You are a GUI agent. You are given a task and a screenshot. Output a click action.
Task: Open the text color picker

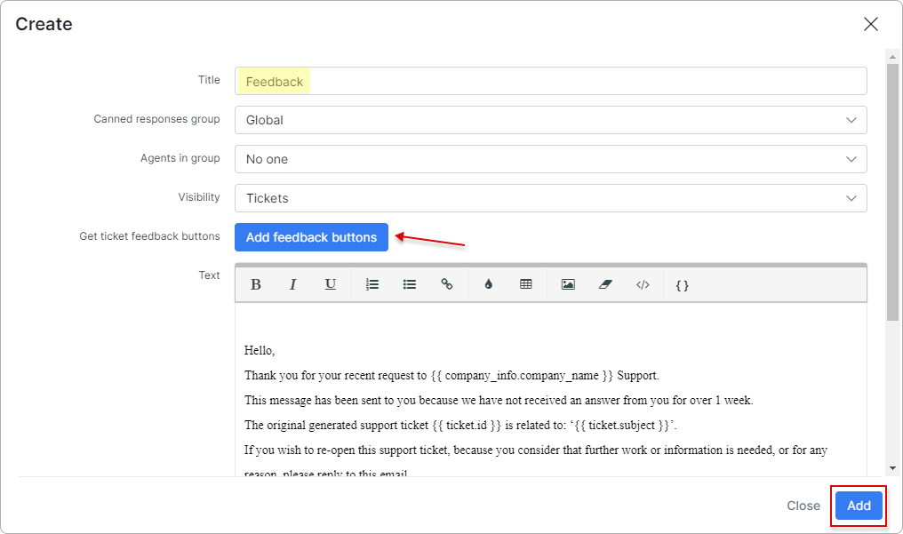coord(488,284)
